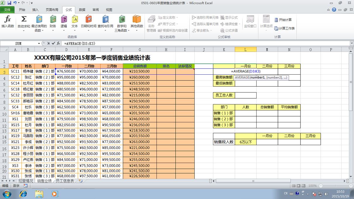Open Math and Trig (数学和三角函数) functions
Image resolution: width=354 pixels, height=199 pixels.
coord(122,23)
